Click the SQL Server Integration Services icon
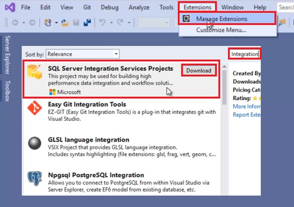This screenshot has width=294, height=207. pyautogui.click(x=35, y=72)
